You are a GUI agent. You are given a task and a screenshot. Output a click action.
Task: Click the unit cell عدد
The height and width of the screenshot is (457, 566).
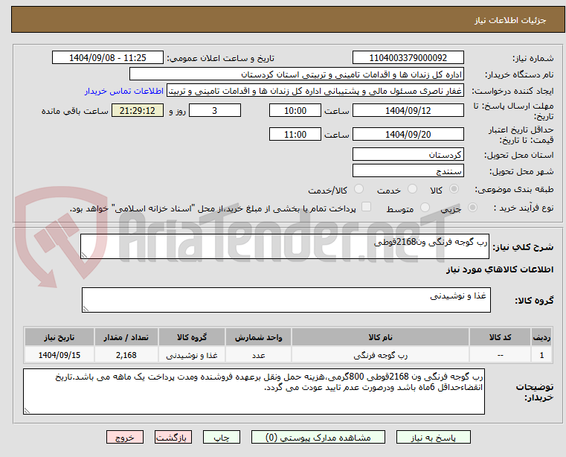[258, 355]
